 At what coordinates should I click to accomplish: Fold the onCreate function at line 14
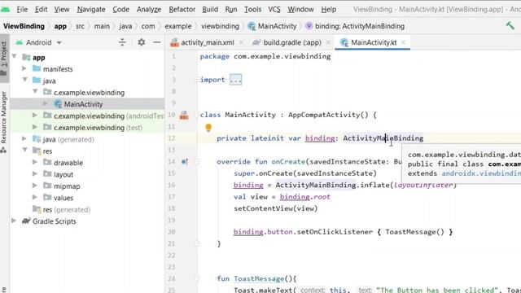click(x=197, y=162)
